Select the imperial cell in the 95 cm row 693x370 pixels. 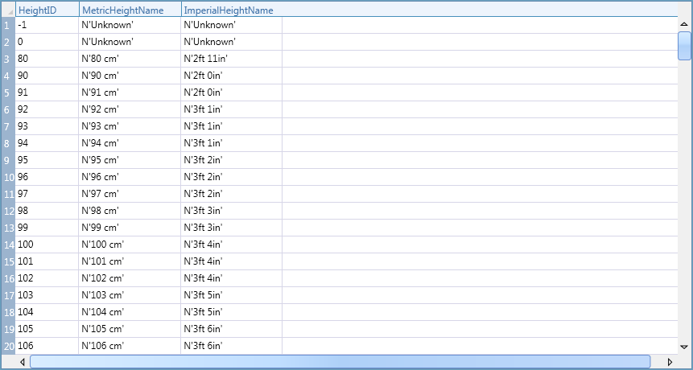(232, 160)
